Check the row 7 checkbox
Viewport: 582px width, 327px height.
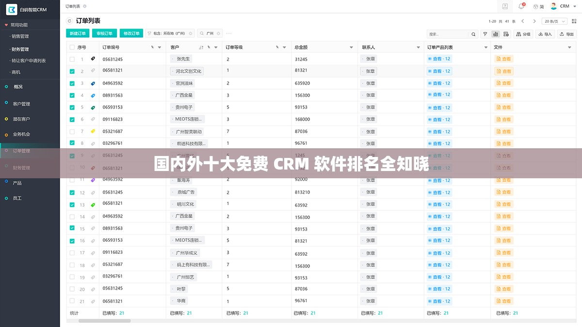point(72,131)
